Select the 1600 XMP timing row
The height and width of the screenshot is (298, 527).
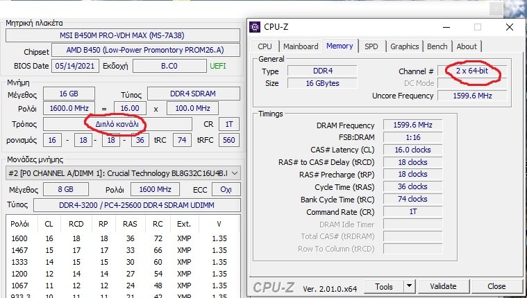coord(123,238)
